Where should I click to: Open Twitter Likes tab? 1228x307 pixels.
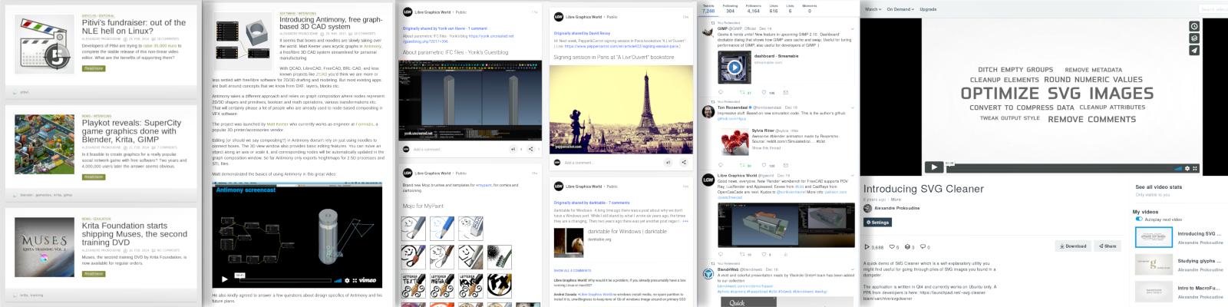[x=774, y=9]
